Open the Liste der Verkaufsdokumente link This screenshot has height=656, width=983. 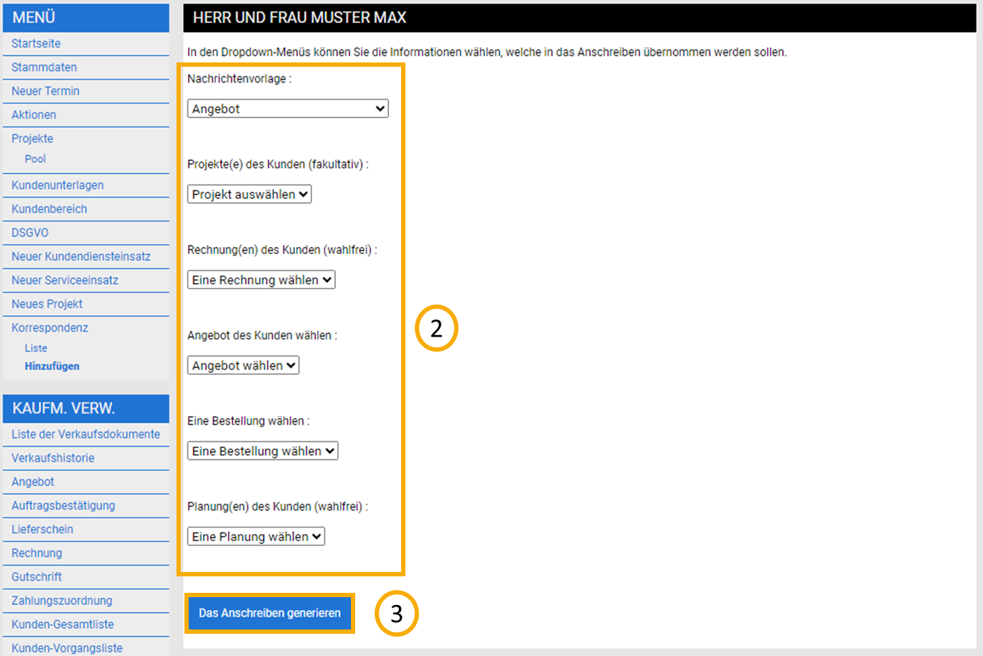(85, 434)
